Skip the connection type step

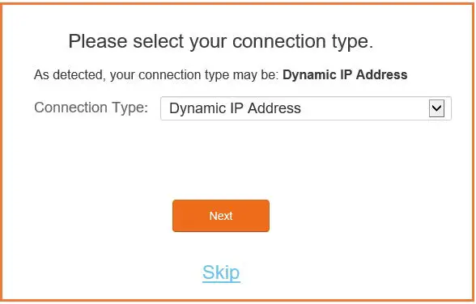pyautogui.click(x=221, y=272)
